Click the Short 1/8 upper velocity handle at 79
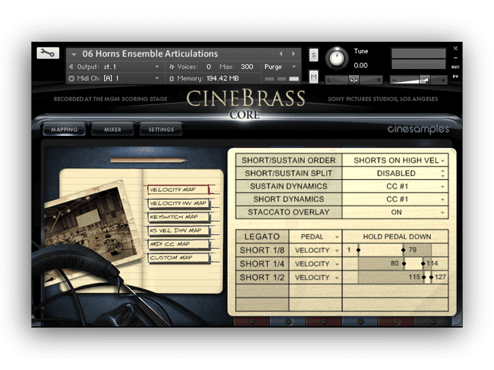 tap(403, 250)
